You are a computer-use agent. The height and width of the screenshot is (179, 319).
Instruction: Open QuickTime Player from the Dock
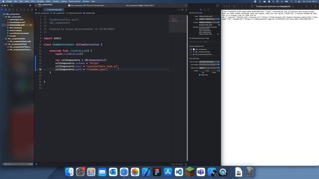click(223, 172)
